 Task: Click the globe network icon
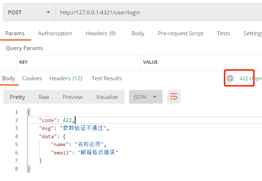pyautogui.click(x=230, y=78)
